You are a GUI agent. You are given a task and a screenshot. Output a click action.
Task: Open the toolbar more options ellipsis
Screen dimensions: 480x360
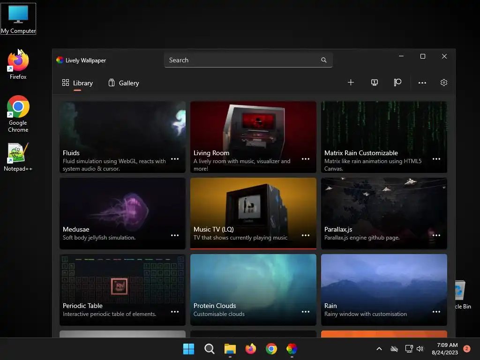(422, 82)
